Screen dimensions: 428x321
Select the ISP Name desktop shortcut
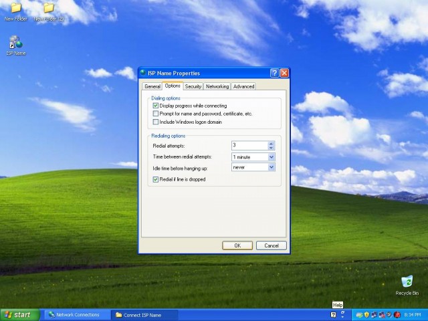click(16, 45)
